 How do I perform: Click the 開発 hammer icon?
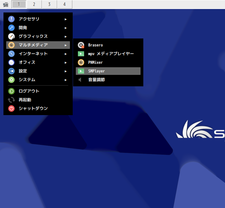coord(11,28)
